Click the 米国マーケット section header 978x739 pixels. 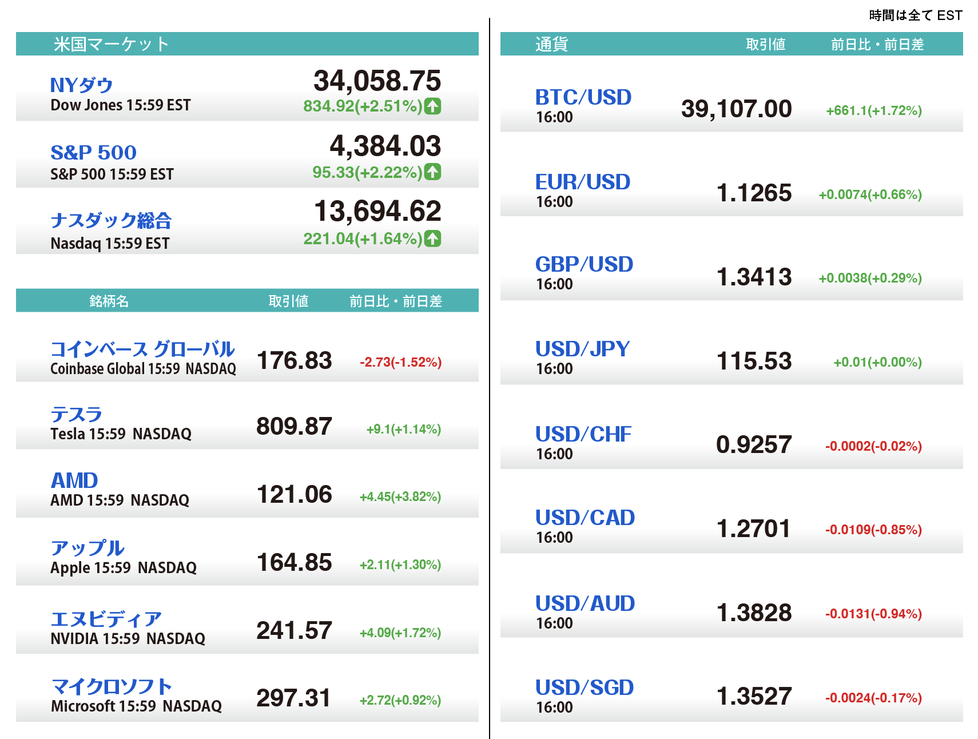tap(112, 44)
